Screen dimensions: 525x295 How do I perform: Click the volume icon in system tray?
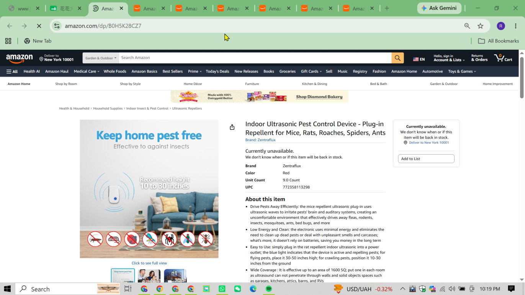[x=452, y=289]
